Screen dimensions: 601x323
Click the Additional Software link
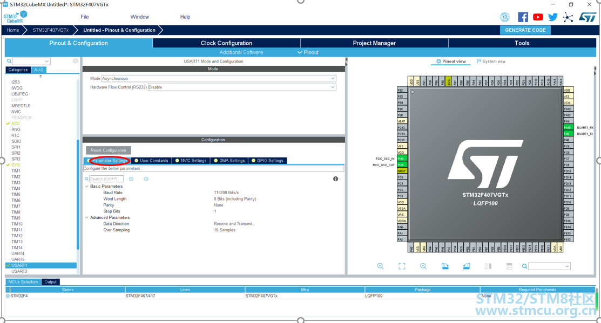(241, 52)
